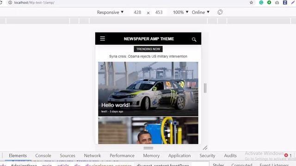Click the bottom viewport height resize handle
This screenshot has height=166, width=296.
tap(148, 148)
